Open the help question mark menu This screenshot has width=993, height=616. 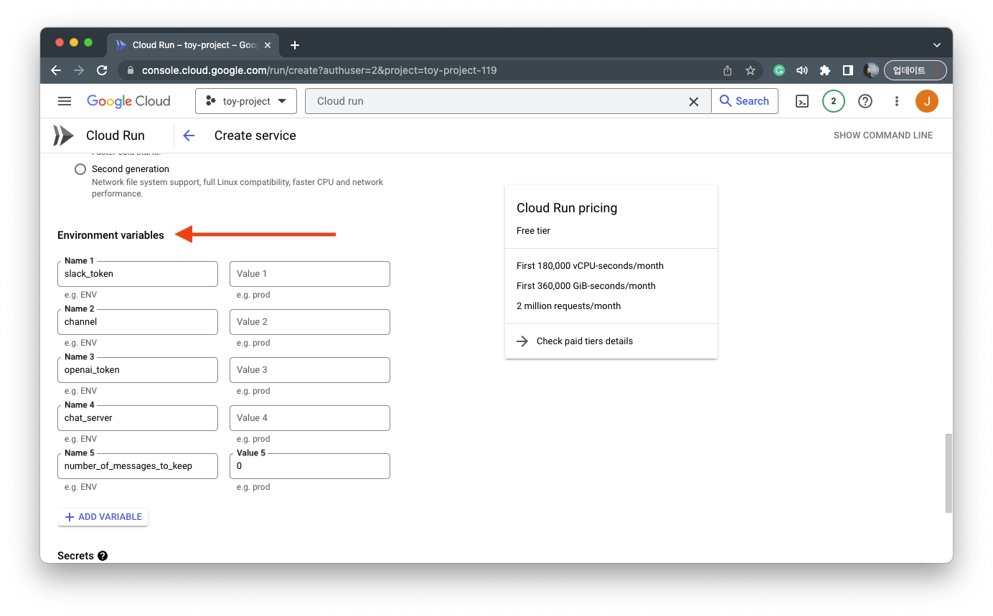(x=865, y=101)
